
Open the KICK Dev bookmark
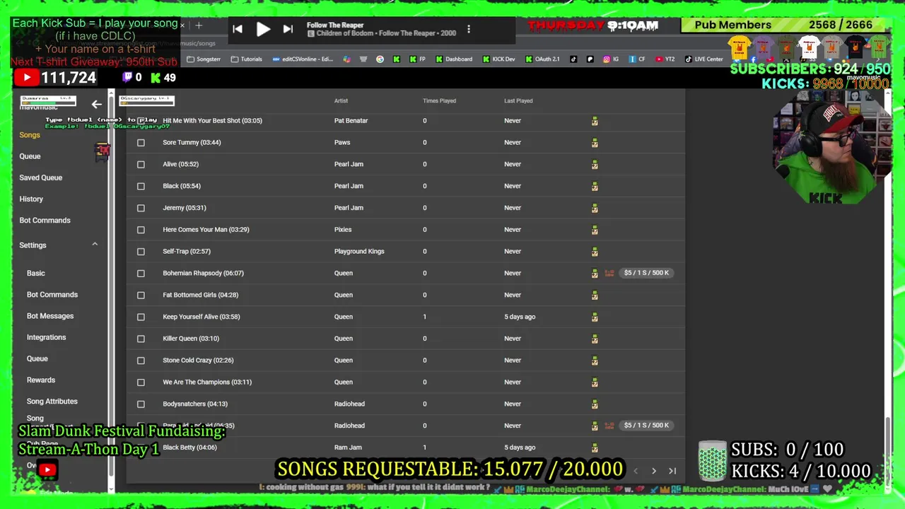tap(499, 59)
